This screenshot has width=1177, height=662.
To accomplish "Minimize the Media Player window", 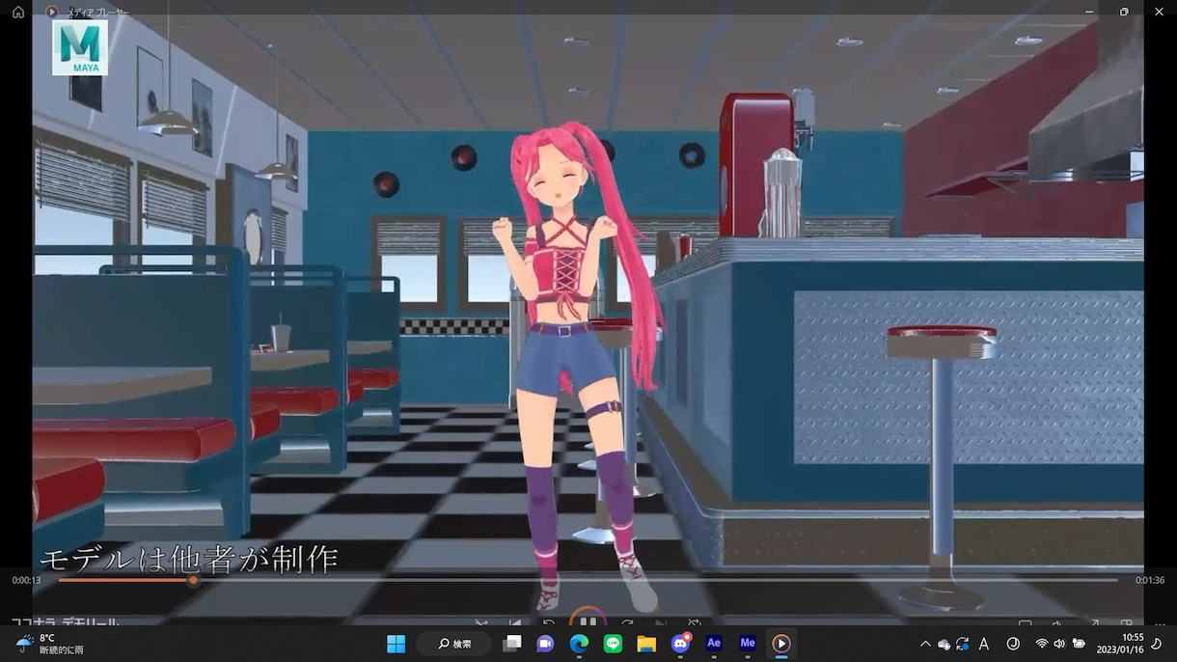I will click(x=1089, y=12).
